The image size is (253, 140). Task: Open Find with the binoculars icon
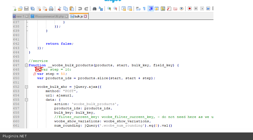tap(94, 9)
